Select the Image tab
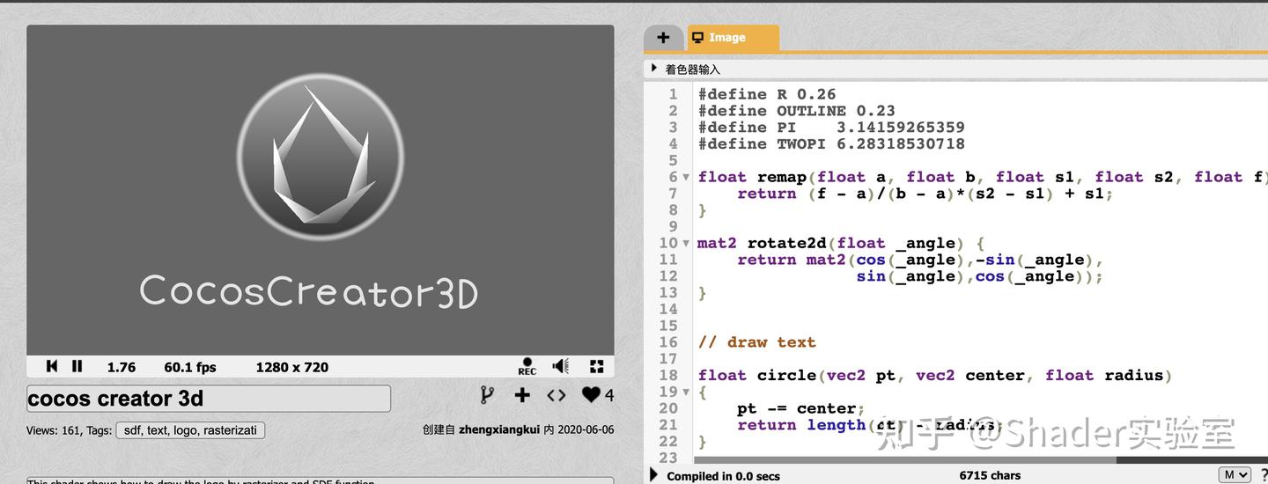1268x484 pixels. (733, 38)
